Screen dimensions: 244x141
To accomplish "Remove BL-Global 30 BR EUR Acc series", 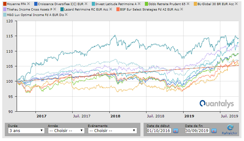I will coord(236,4).
